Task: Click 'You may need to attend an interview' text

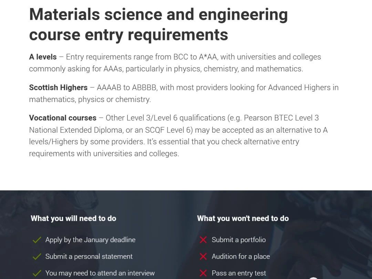Action: (x=100, y=273)
